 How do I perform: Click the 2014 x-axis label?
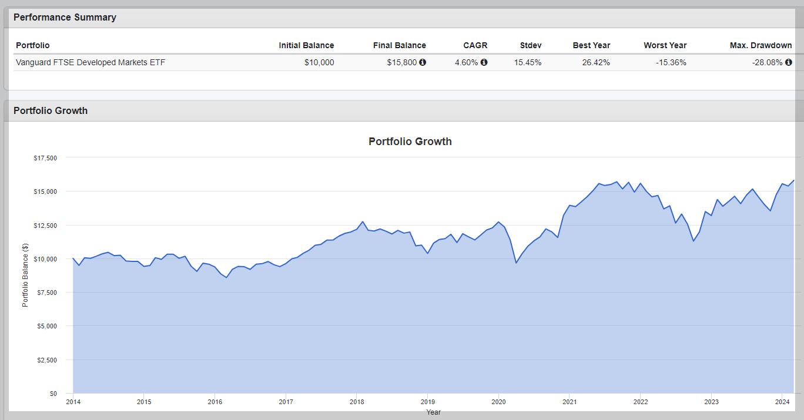click(x=73, y=402)
